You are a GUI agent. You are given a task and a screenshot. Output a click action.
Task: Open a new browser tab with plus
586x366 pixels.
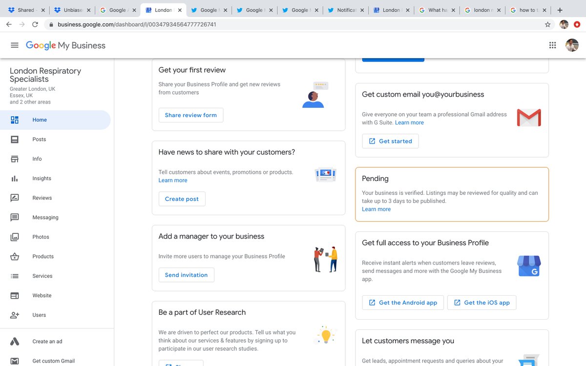(x=560, y=10)
